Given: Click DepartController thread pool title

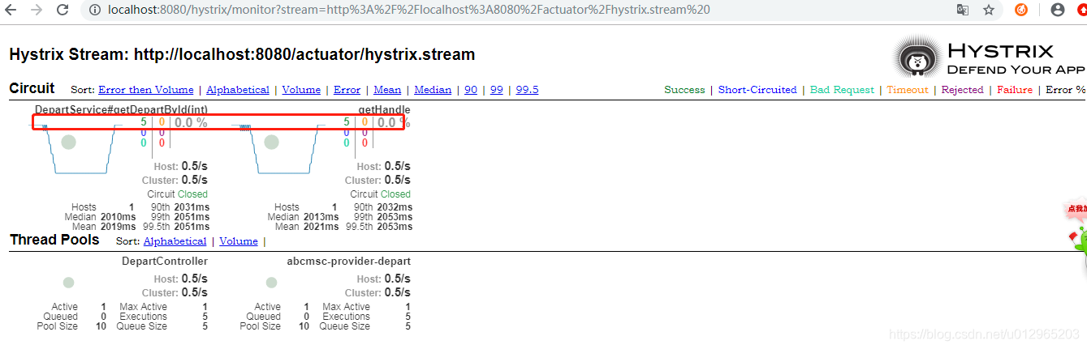Looking at the screenshot, I should [165, 262].
